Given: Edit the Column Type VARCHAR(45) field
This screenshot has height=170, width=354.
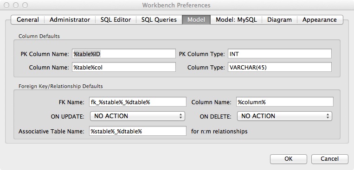Looking at the screenshot, I should tap(279, 67).
